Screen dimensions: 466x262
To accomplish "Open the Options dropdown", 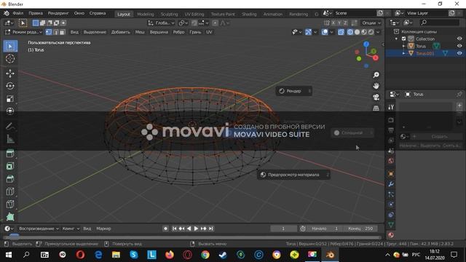I will tap(371, 23).
